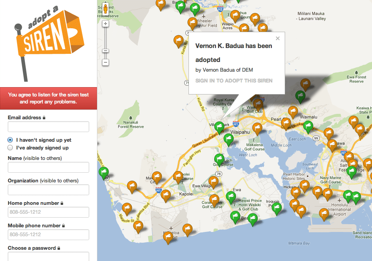Open green siren marker on West Loch Golf Course
Screen dimensions: 372x261
[219, 160]
